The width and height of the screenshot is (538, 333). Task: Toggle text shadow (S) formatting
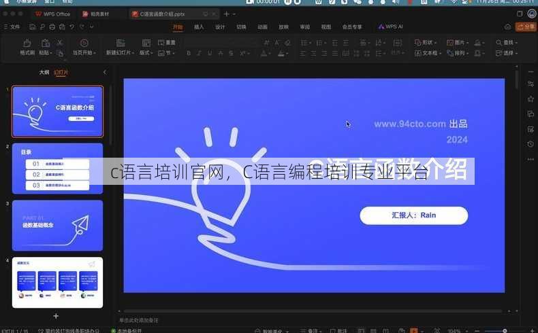tap(231, 54)
